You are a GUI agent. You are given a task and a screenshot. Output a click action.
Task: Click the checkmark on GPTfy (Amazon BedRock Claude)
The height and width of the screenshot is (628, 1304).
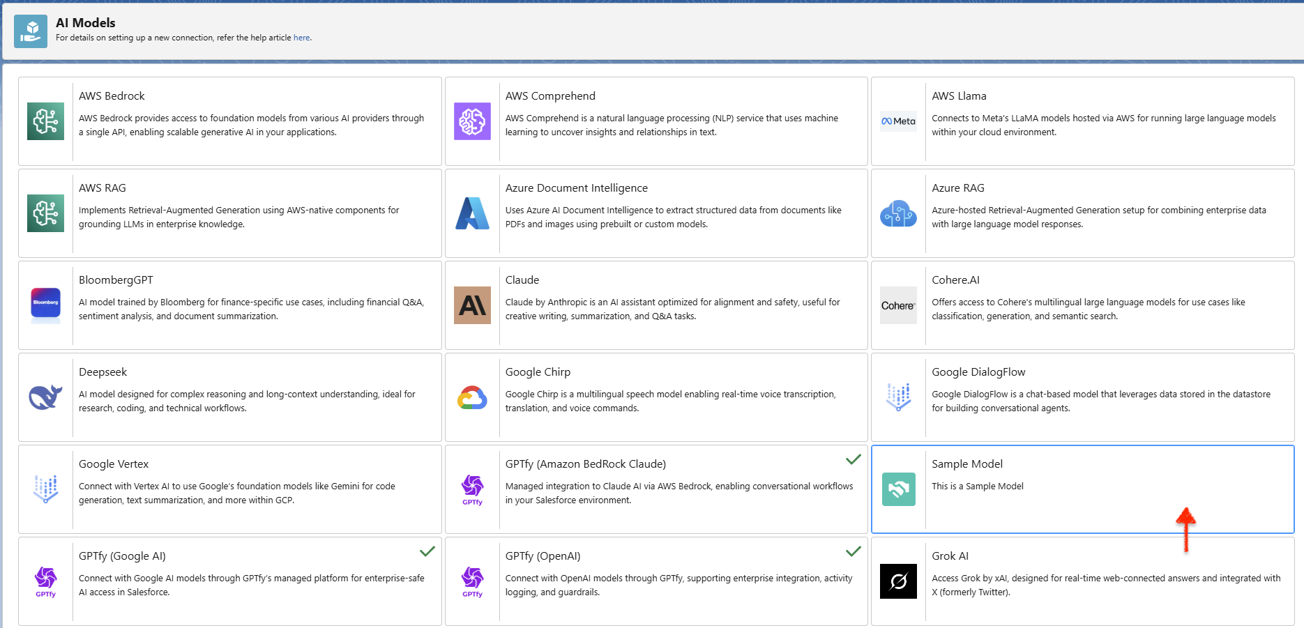[x=853, y=459]
